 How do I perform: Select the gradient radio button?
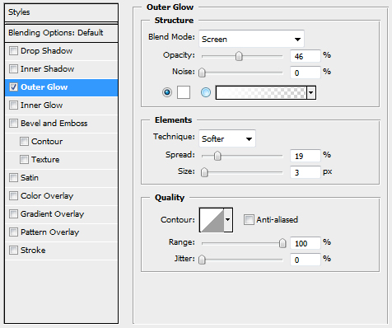[206, 92]
